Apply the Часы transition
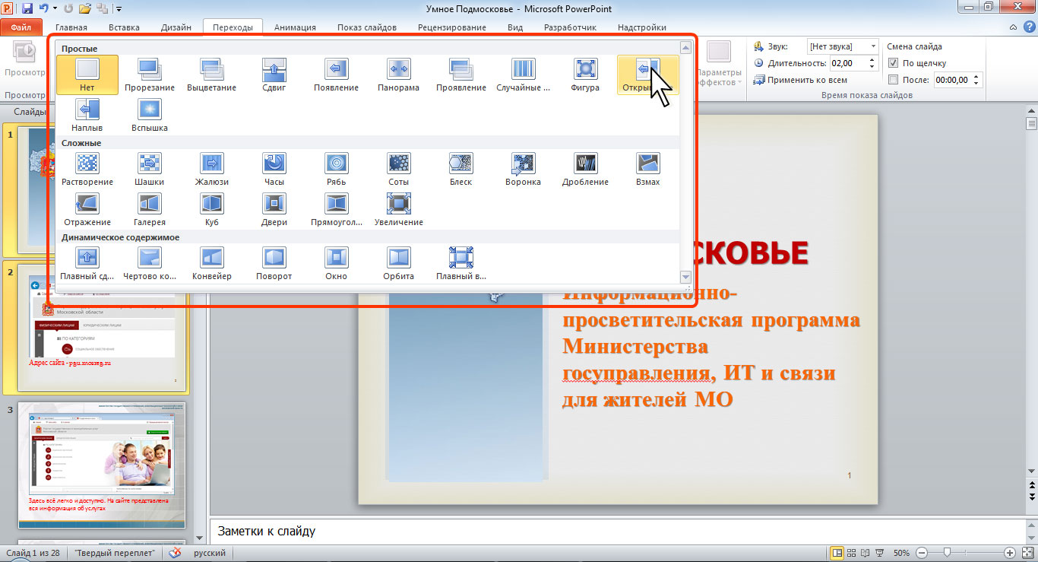Viewport: 1038px width, 562px height. [274, 169]
